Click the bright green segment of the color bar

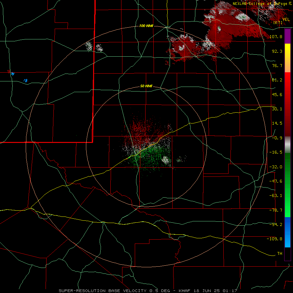point(287,185)
